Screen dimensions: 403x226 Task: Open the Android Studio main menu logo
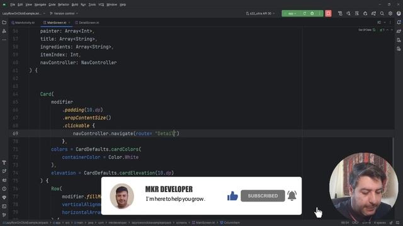tap(4, 4)
